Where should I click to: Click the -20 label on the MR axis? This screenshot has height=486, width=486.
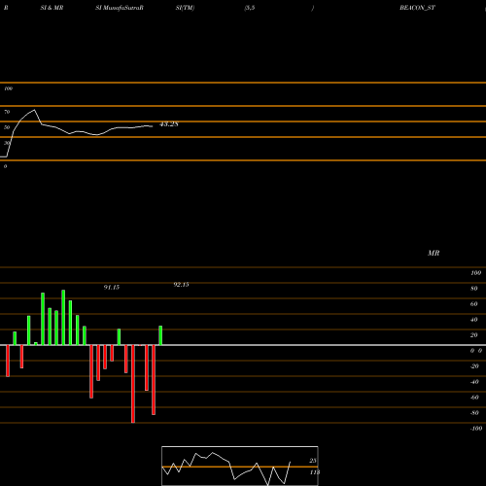474,366
